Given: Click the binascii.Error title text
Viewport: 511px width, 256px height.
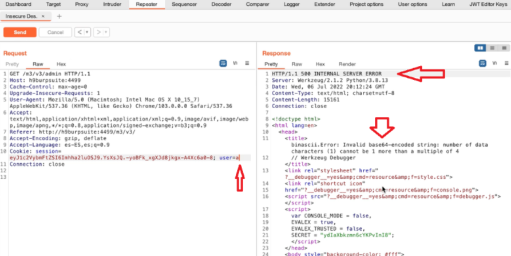Looking at the screenshot, I should pos(390,148).
